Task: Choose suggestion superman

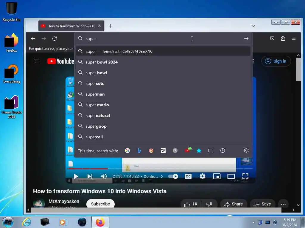Action: coord(163,94)
